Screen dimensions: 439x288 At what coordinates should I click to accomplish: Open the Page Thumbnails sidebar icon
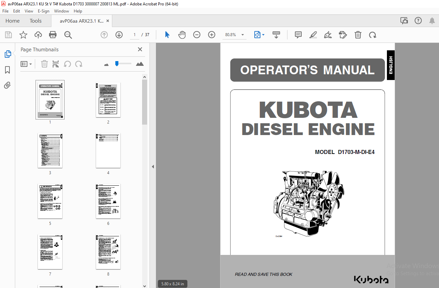[x=7, y=54]
